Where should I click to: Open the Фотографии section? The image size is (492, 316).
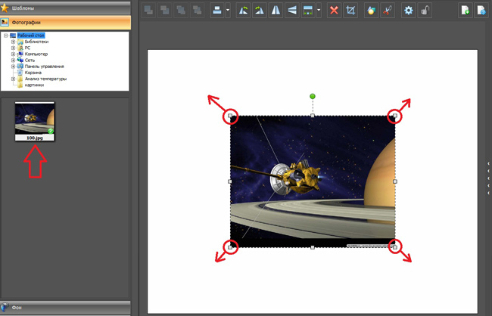click(x=65, y=23)
